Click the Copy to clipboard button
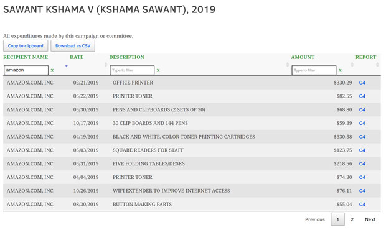This screenshot has height=230, width=386. (x=26, y=46)
